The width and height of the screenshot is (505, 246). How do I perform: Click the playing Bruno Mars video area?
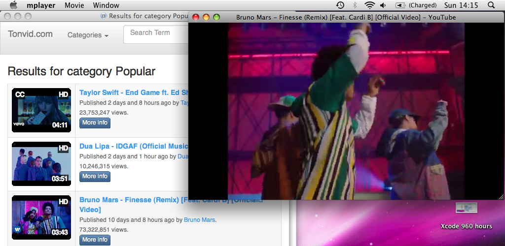[x=346, y=111]
